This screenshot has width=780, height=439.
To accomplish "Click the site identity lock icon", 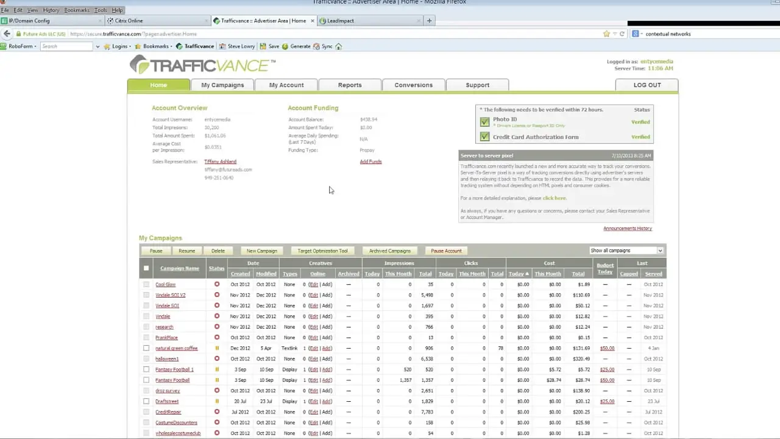I will [18, 34].
